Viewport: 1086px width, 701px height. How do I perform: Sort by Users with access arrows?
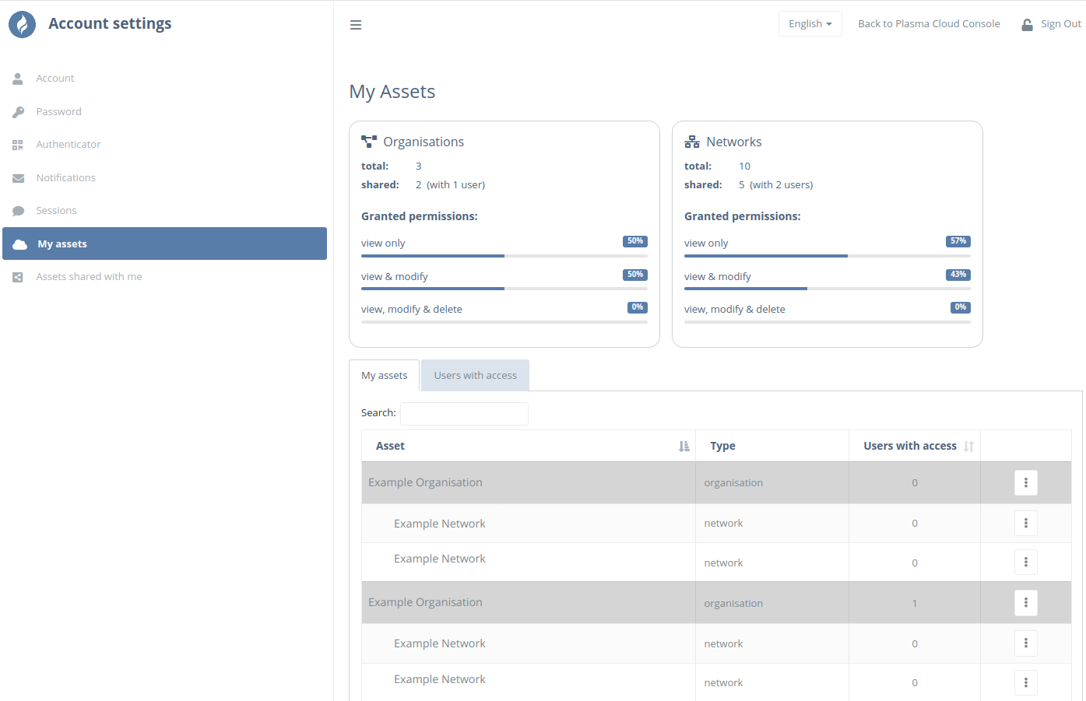968,446
